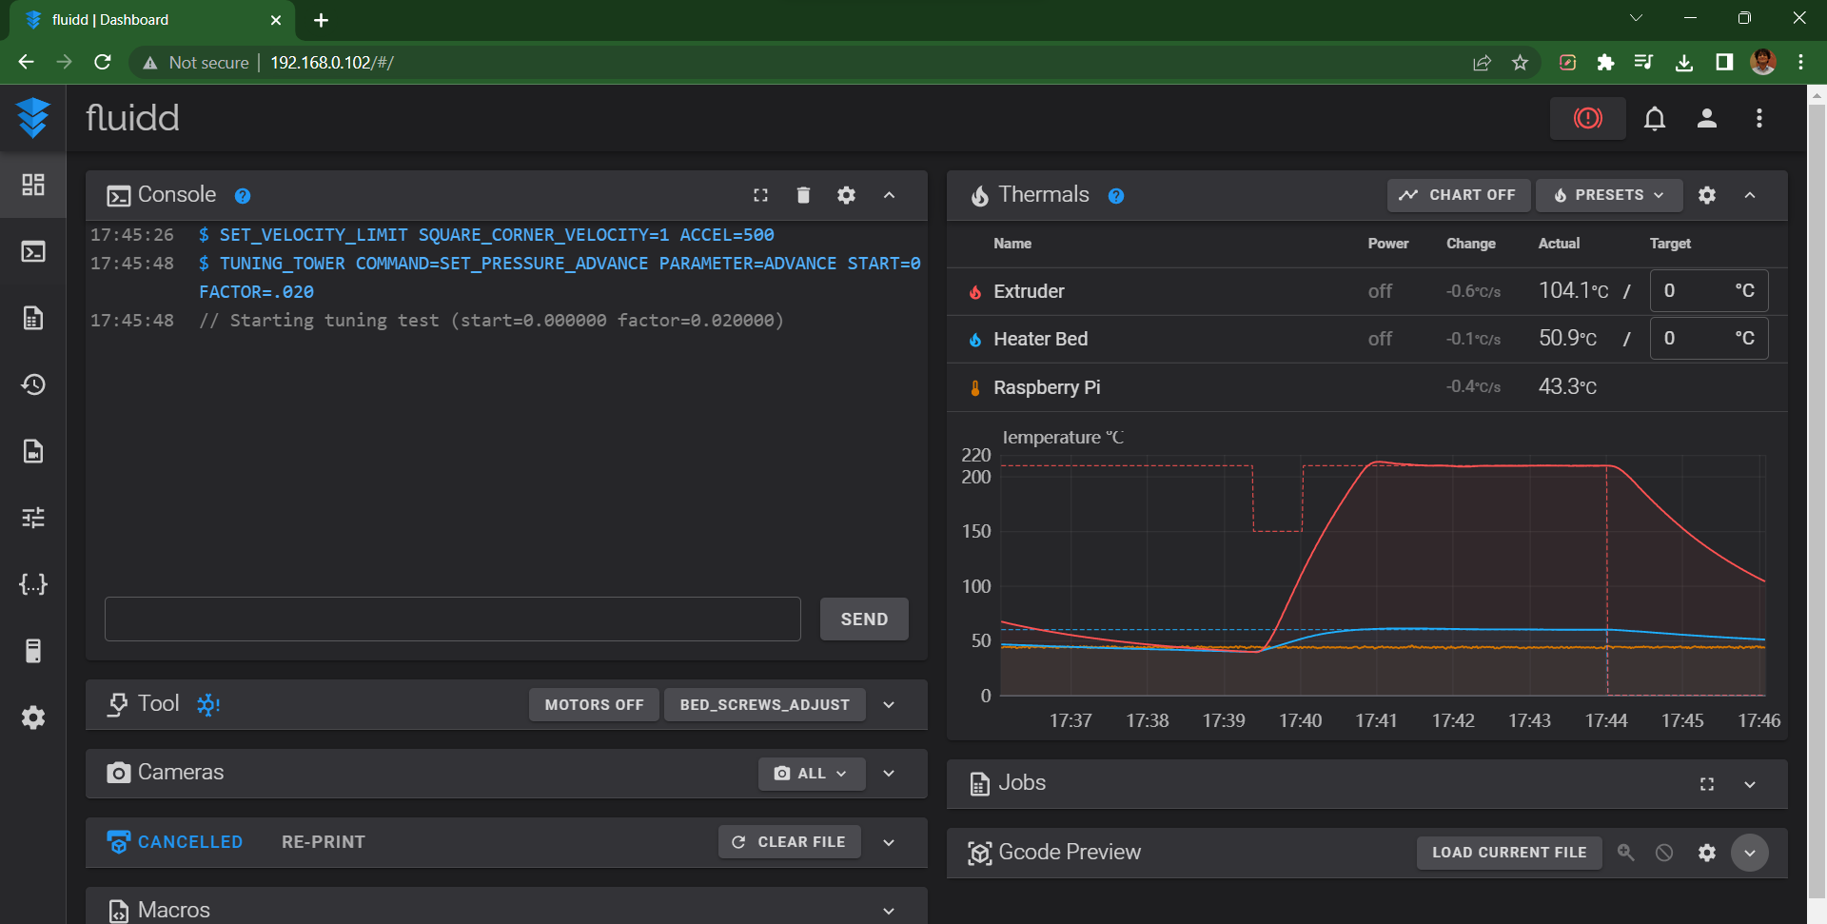Expand the Macros panel

(x=889, y=911)
